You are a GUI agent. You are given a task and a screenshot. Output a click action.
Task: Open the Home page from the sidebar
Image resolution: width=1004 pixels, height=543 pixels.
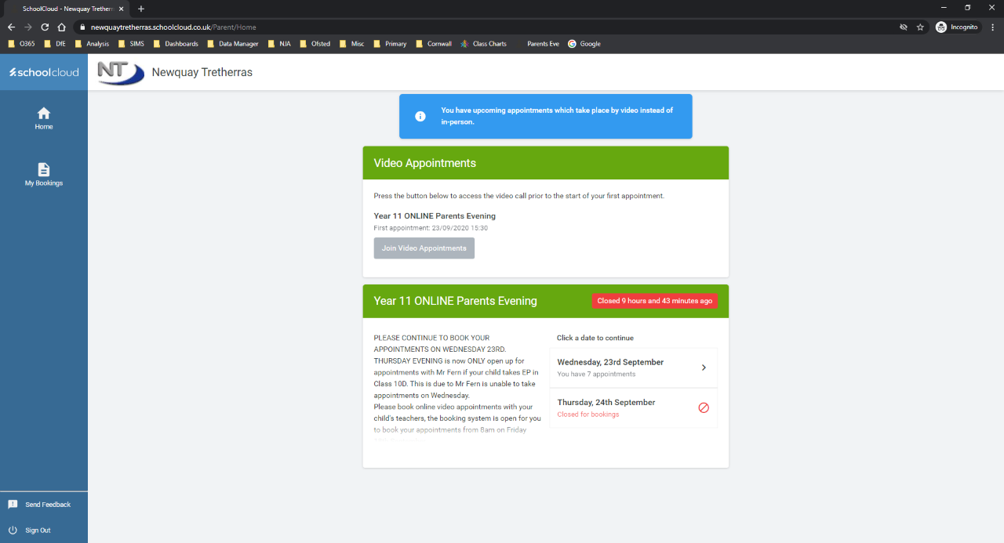coord(44,118)
